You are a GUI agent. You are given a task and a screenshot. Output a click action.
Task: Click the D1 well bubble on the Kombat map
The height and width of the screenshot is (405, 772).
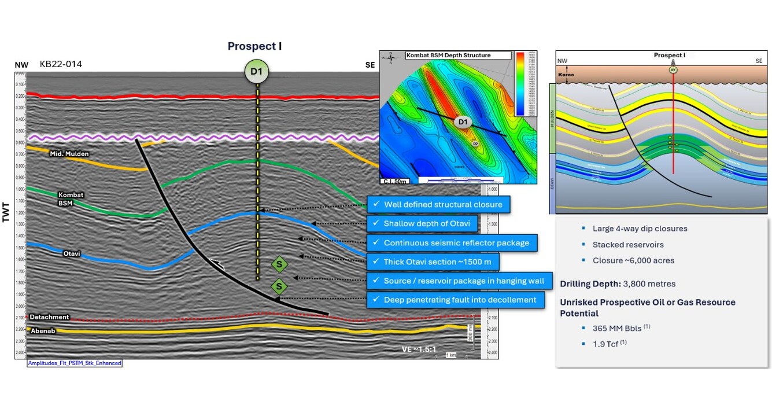tap(463, 122)
